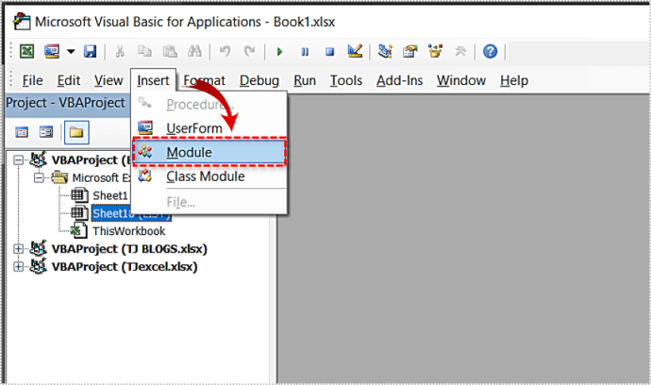The width and height of the screenshot is (651, 385).
Task: Open the Run menu
Action: (x=305, y=80)
